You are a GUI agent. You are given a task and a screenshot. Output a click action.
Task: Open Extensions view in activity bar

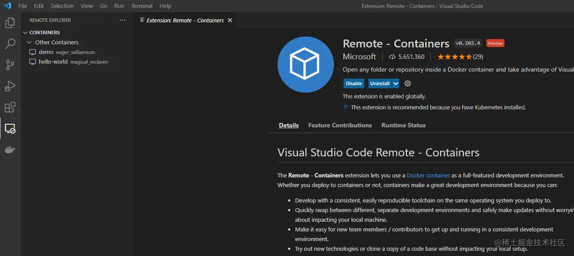click(x=10, y=107)
